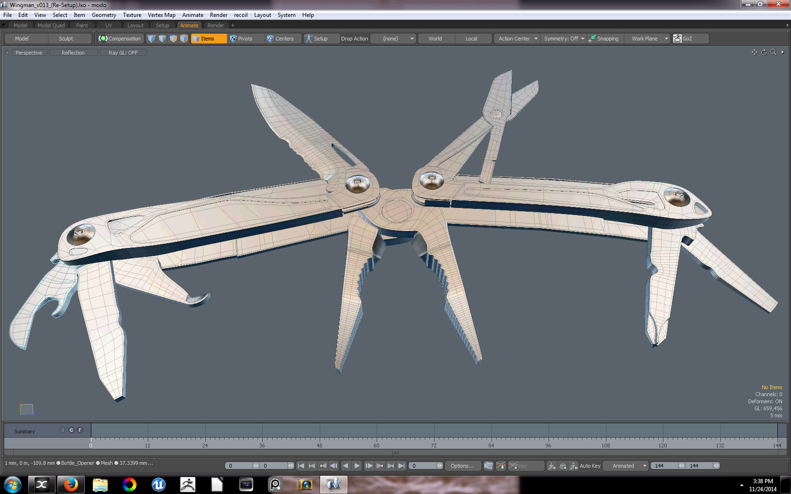This screenshot has height=494, width=791.
Task: Play animation backward
Action: [346, 466]
